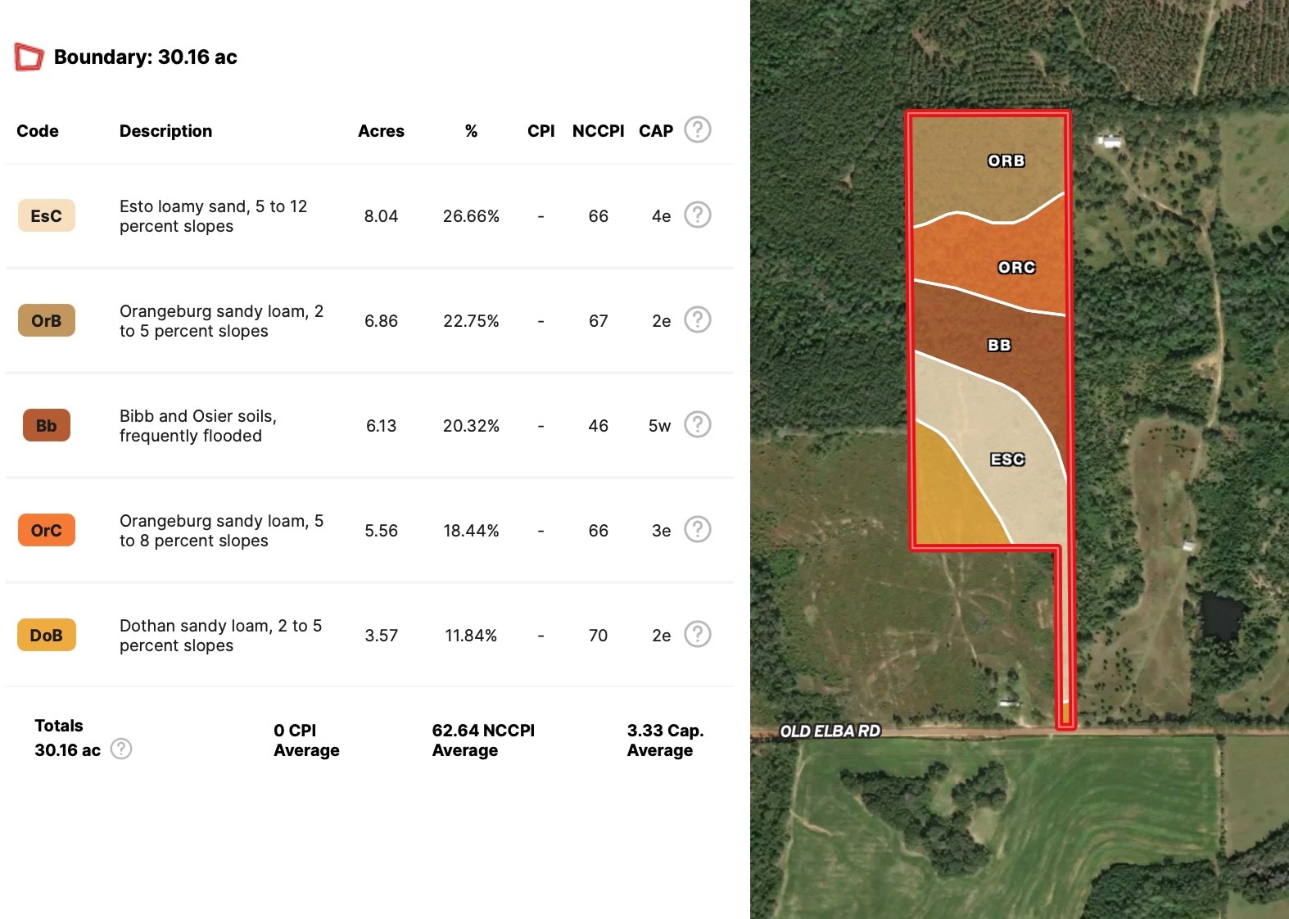The width and height of the screenshot is (1289, 919).
Task: Click the 18.44% value
Action: pyautogui.click(x=471, y=531)
